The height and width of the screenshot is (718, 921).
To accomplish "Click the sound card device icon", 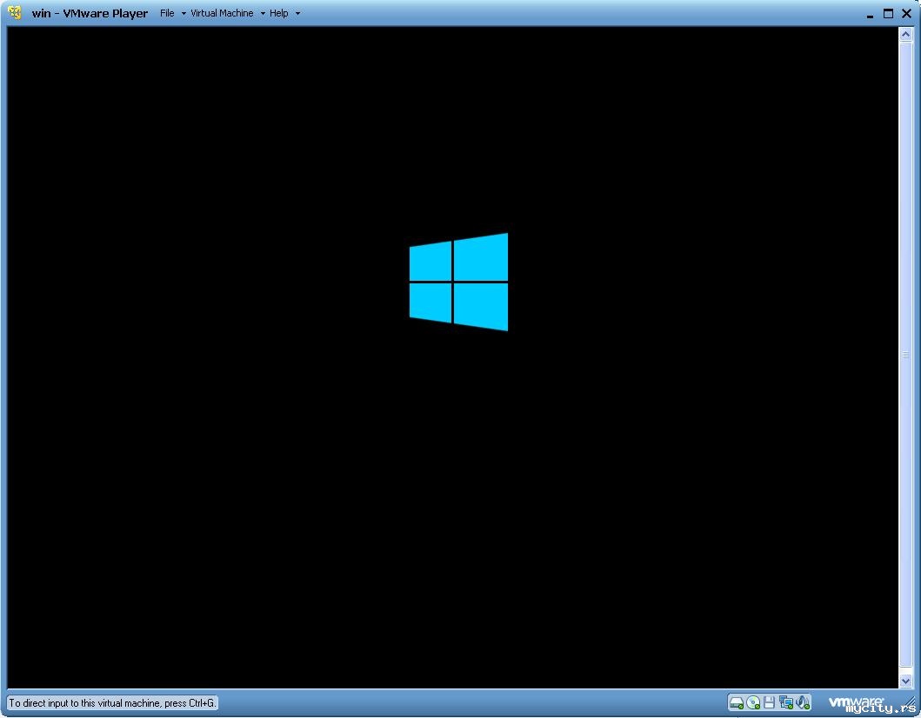I will (x=804, y=702).
